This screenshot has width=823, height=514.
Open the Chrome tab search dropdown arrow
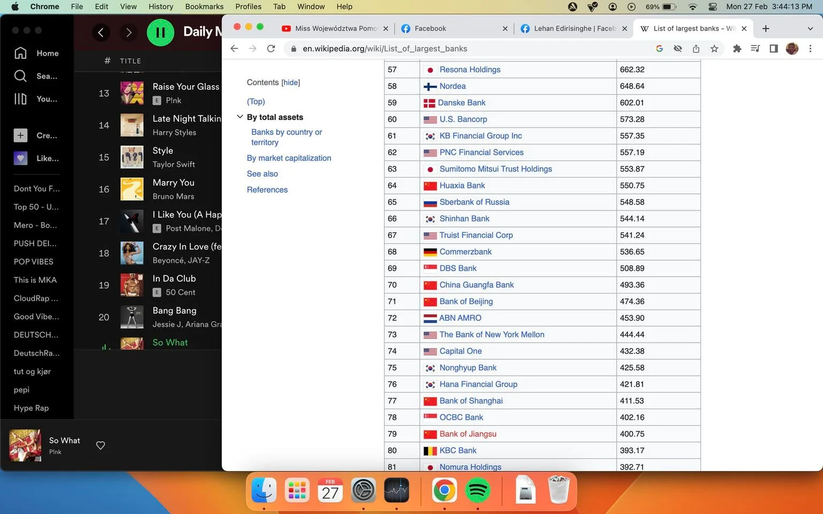810,28
